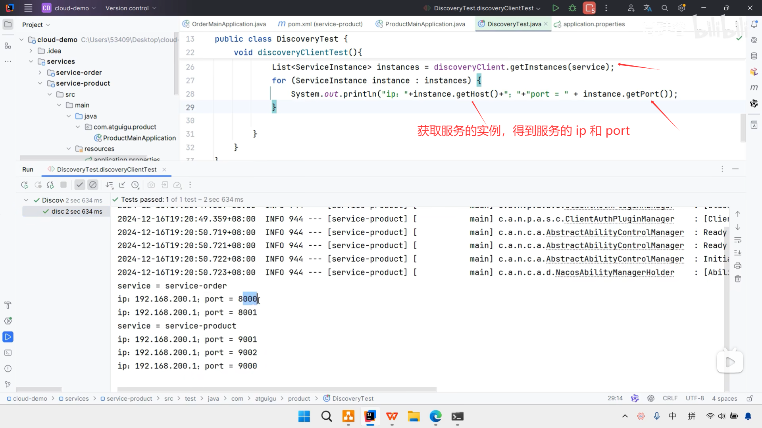The image size is (762, 428).
Task: Expand the service-order module folder
Action: [x=40, y=73]
